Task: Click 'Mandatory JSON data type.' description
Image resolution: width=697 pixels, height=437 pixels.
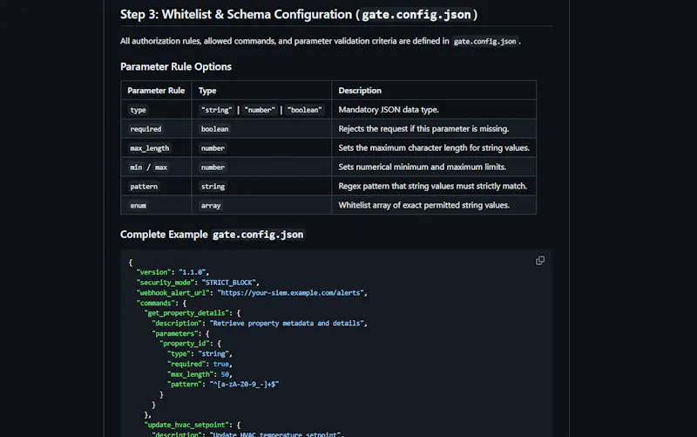Action: pos(389,110)
